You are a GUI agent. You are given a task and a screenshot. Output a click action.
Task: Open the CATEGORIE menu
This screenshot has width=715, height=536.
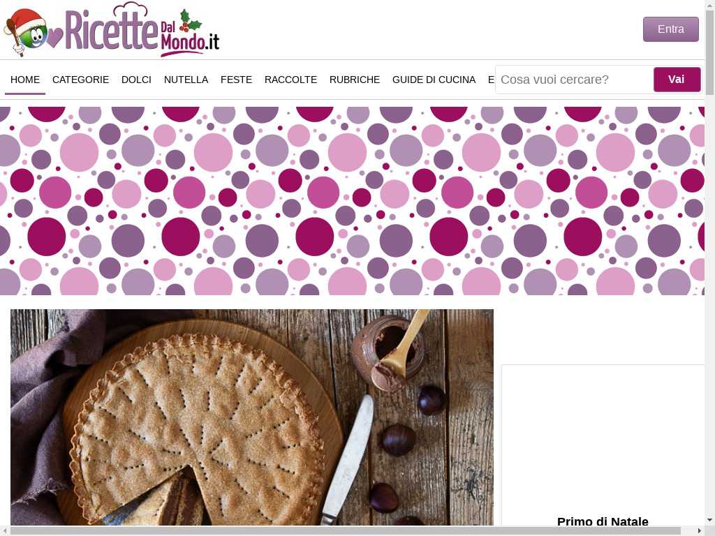pos(81,80)
